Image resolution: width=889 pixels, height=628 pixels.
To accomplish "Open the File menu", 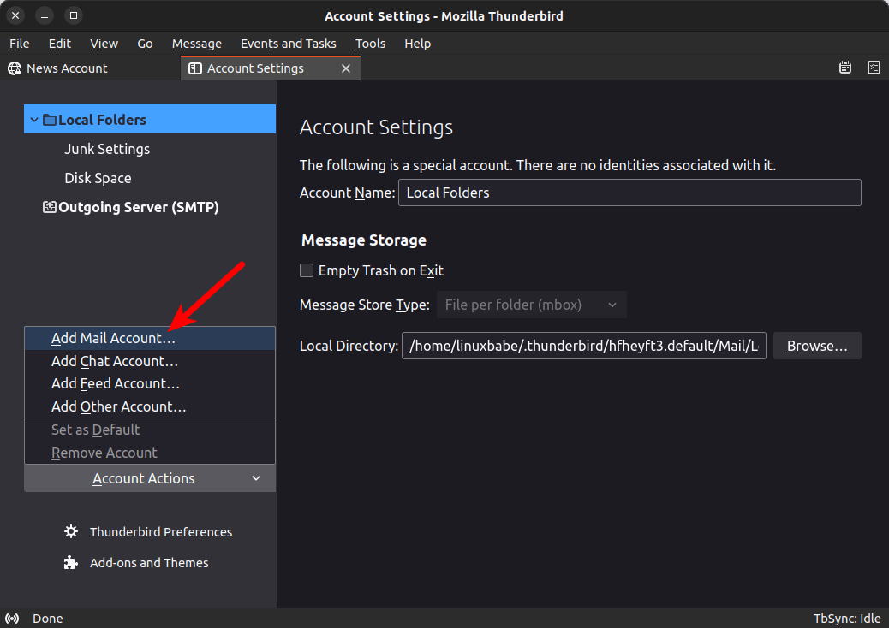I will (20, 44).
